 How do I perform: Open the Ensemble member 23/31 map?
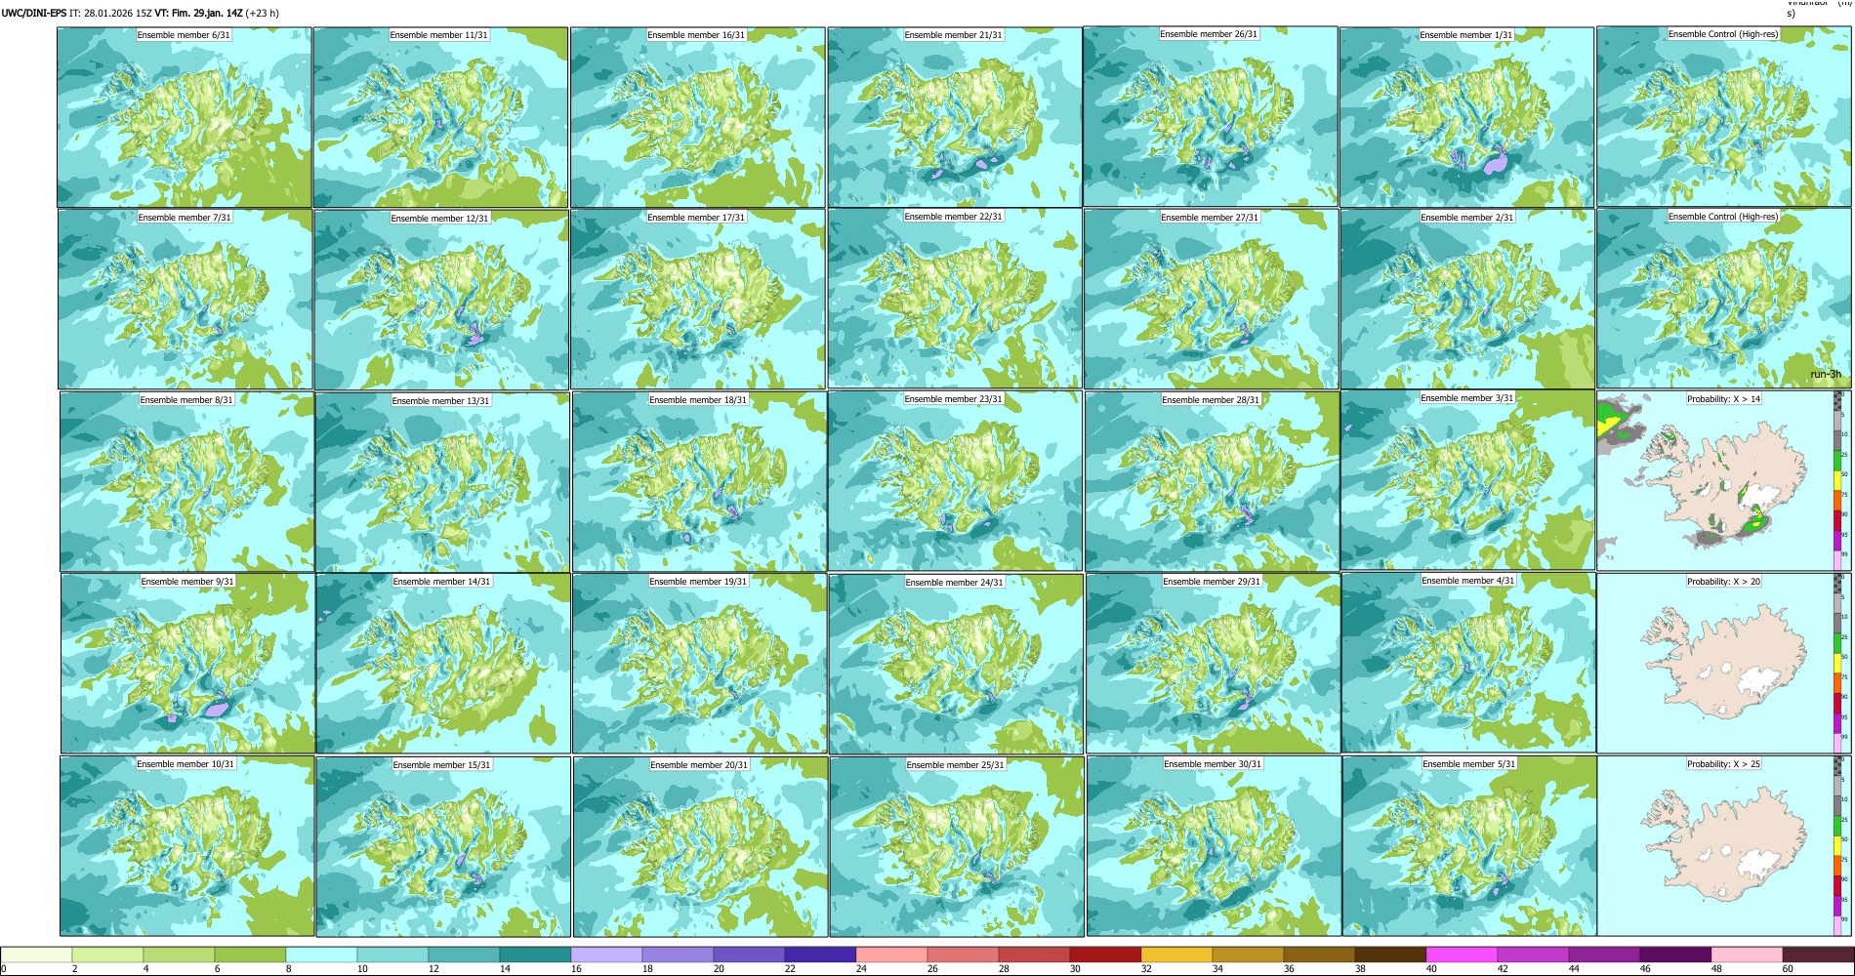955,481
